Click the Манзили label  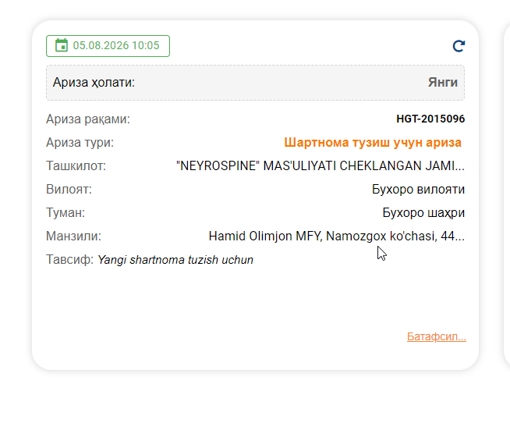point(73,236)
